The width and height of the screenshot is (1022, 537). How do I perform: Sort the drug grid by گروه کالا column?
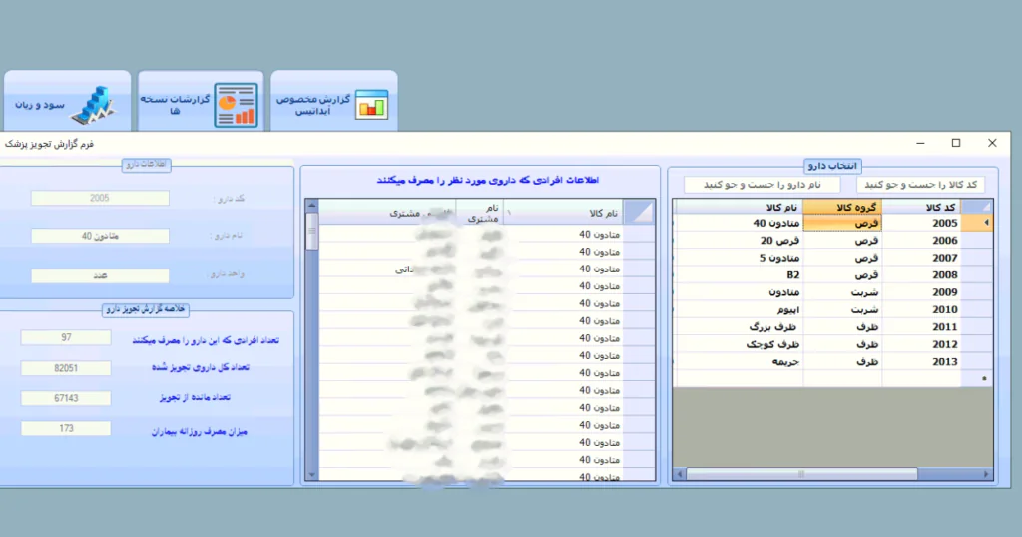842,207
